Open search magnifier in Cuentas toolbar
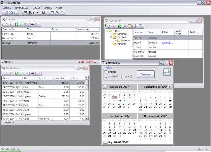 (x=21, y=24)
